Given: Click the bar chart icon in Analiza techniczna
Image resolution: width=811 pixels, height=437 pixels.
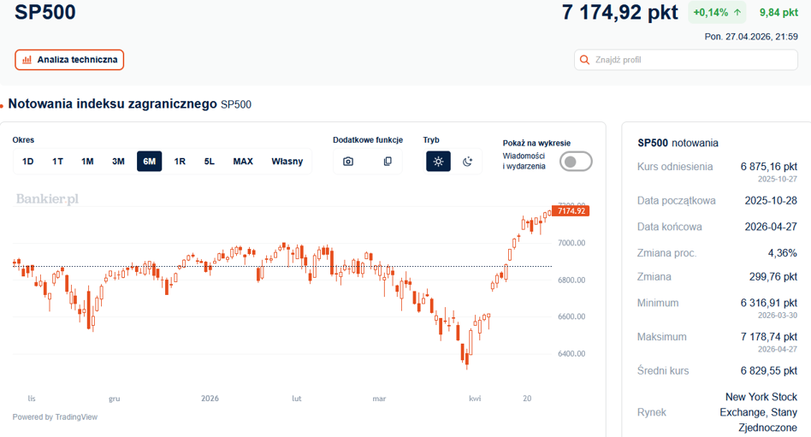Looking at the screenshot, I should point(27,60).
